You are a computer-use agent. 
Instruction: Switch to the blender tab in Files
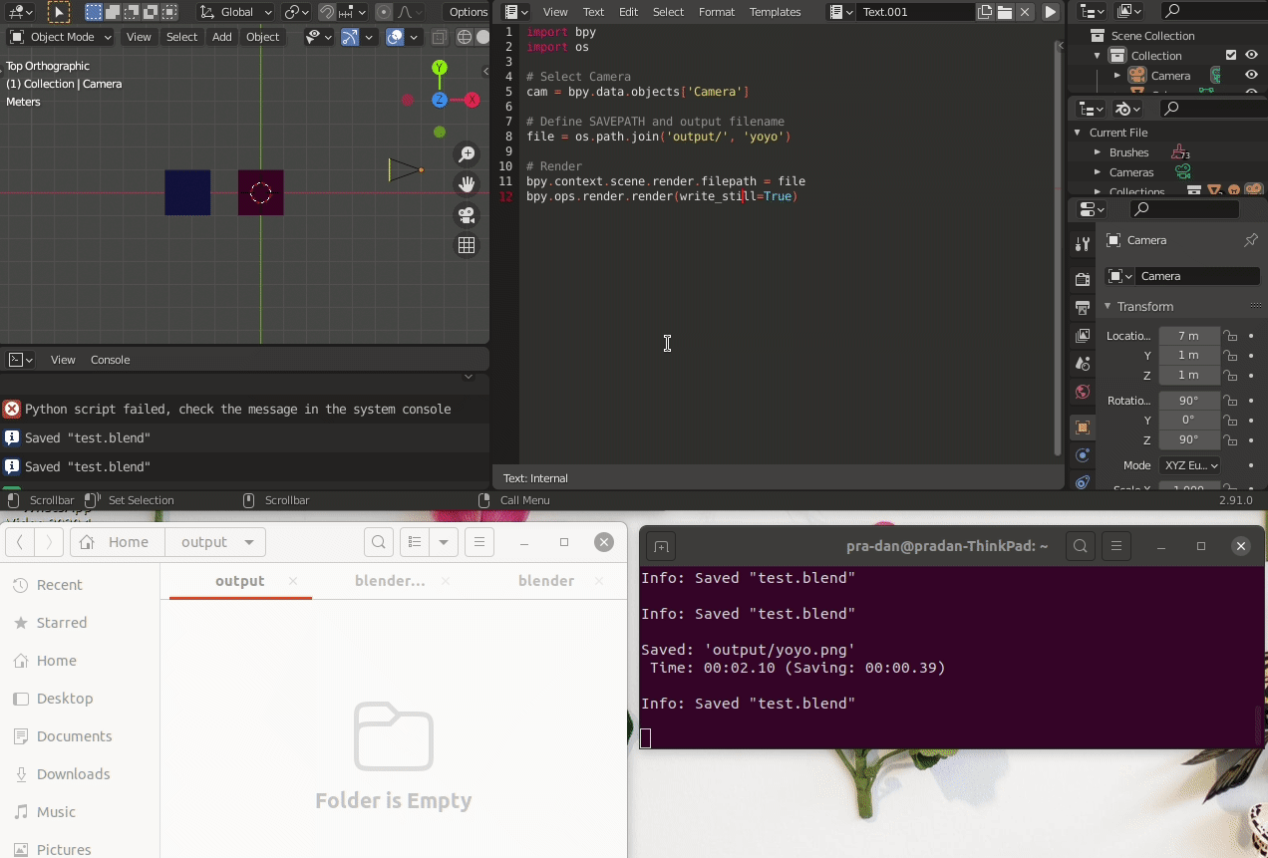pos(546,581)
